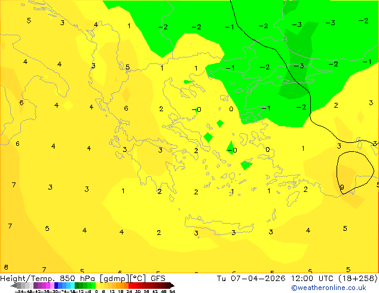The image size is (379, 293).
Task: Click the weatheronline.co.uk copyright link
Action: click(x=328, y=288)
